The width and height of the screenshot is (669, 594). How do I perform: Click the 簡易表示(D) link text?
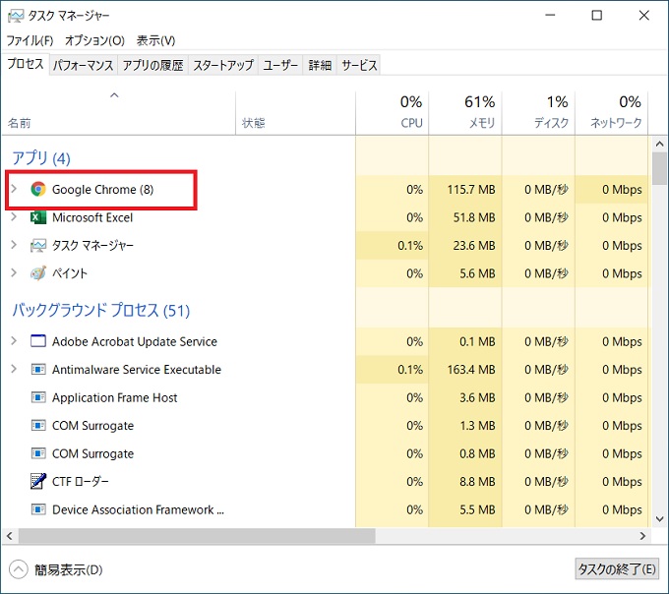(69, 569)
